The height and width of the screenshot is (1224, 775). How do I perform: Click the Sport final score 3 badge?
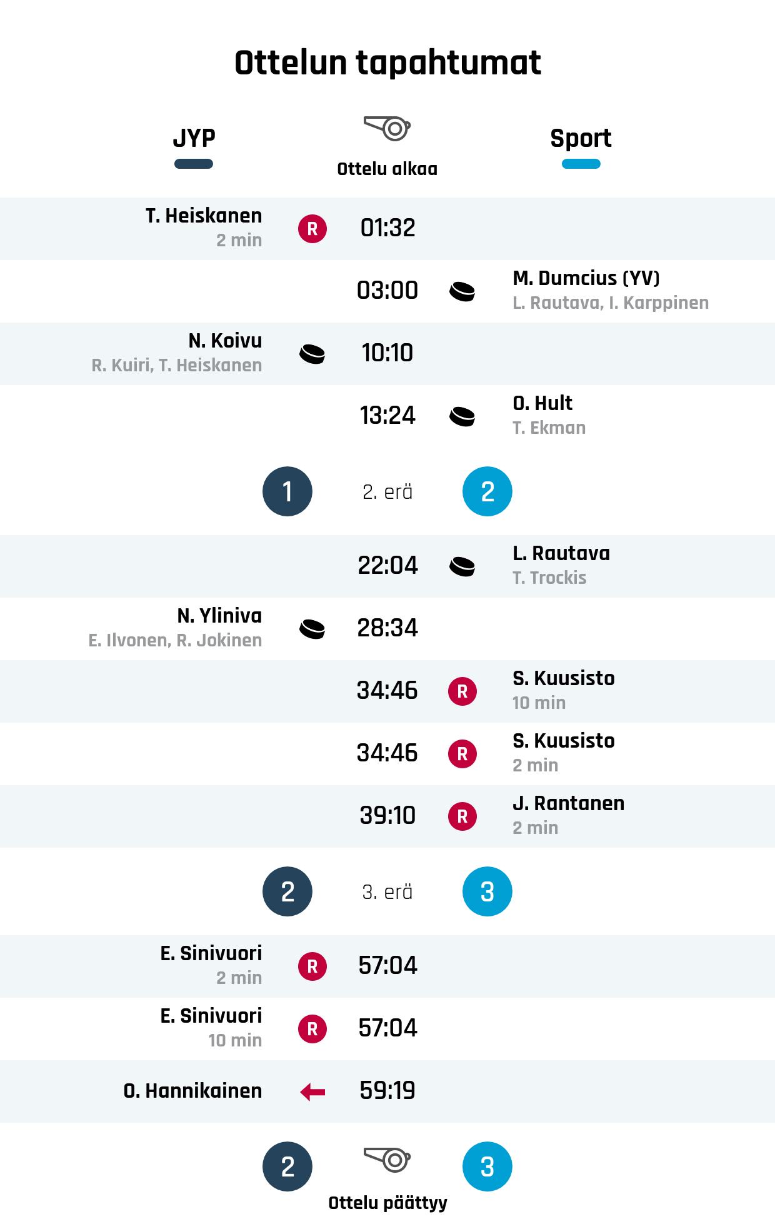coord(487,1166)
